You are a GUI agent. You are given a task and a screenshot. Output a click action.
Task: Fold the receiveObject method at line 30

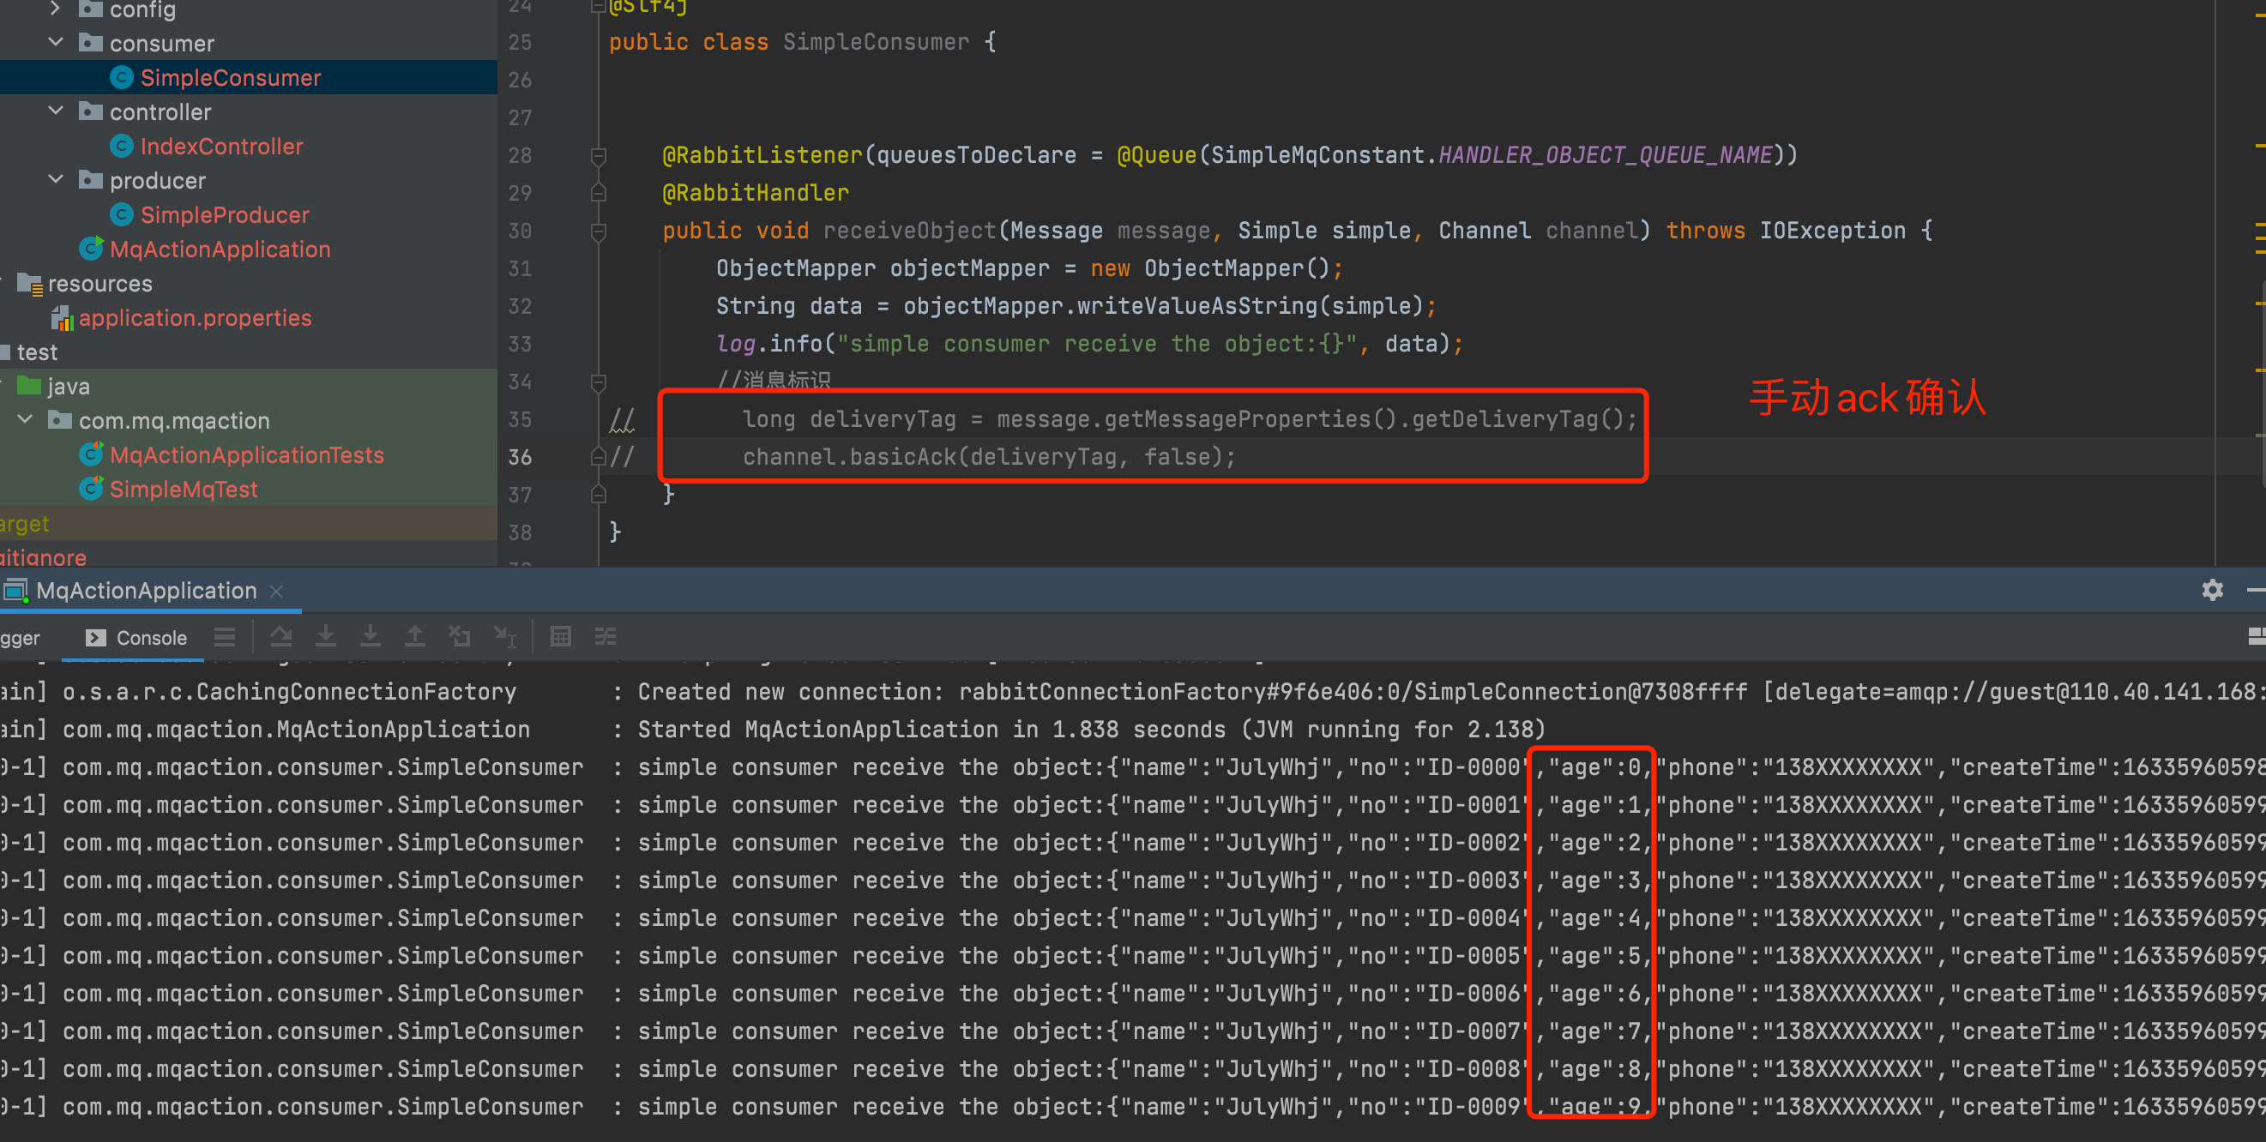click(598, 232)
